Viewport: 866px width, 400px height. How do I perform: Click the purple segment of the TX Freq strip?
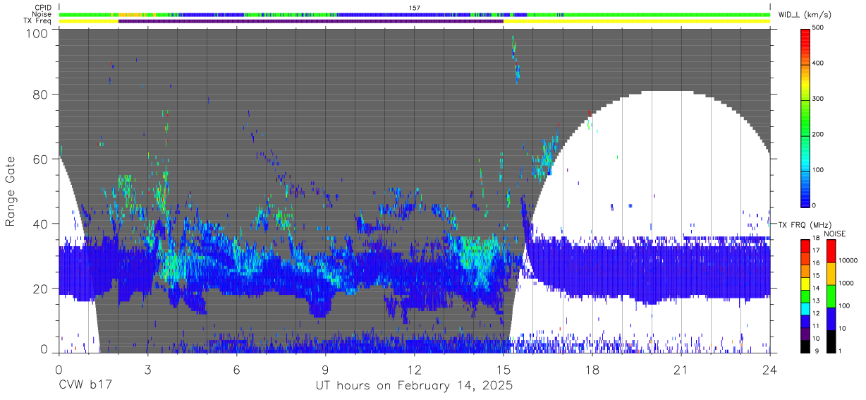click(311, 21)
